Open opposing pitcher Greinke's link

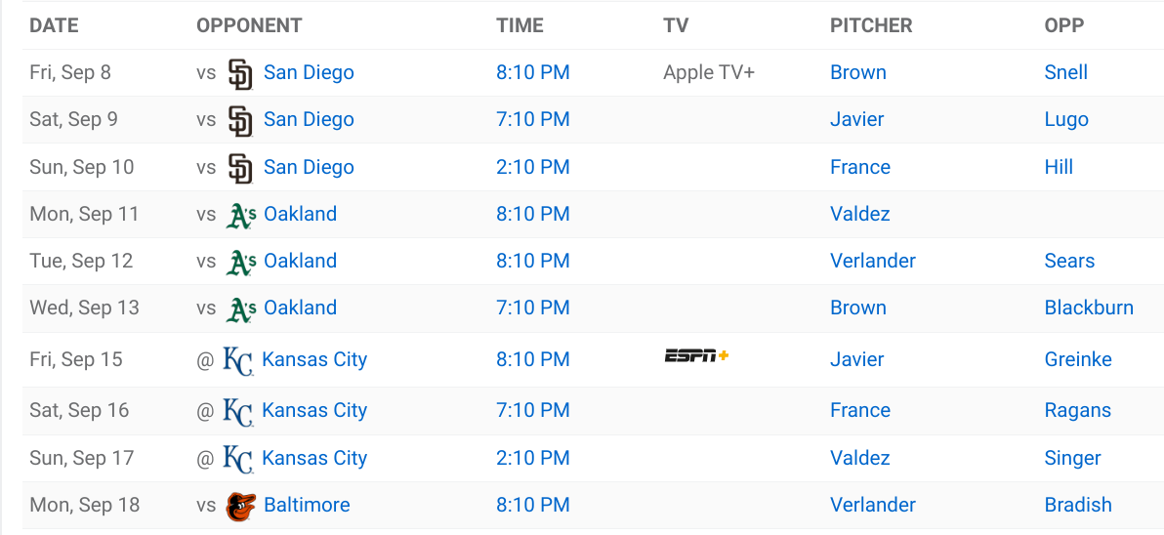(1078, 360)
